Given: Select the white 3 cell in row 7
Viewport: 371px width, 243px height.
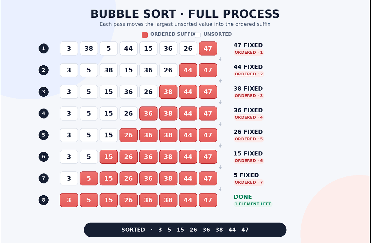Looking at the screenshot, I should (x=69, y=178).
